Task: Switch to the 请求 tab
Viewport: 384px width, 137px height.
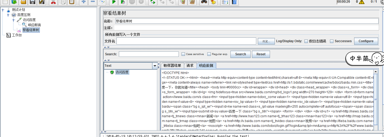Action: click(x=190, y=65)
